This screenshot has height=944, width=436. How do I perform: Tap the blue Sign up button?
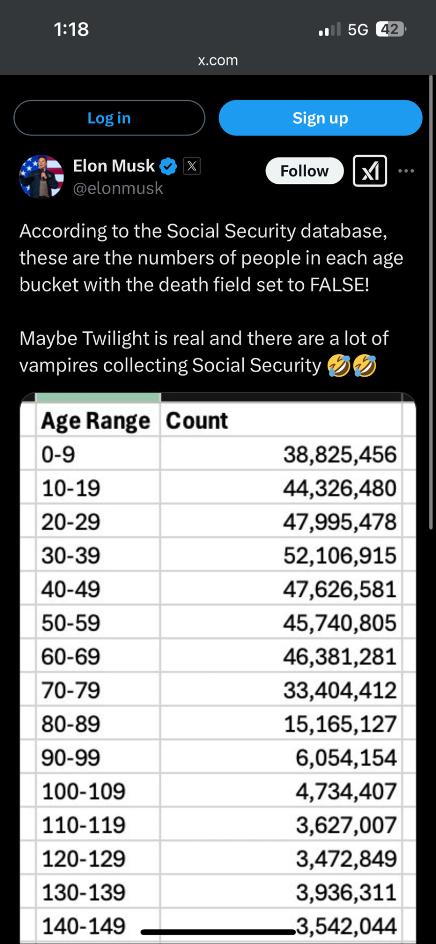click(x=320, y=118)
